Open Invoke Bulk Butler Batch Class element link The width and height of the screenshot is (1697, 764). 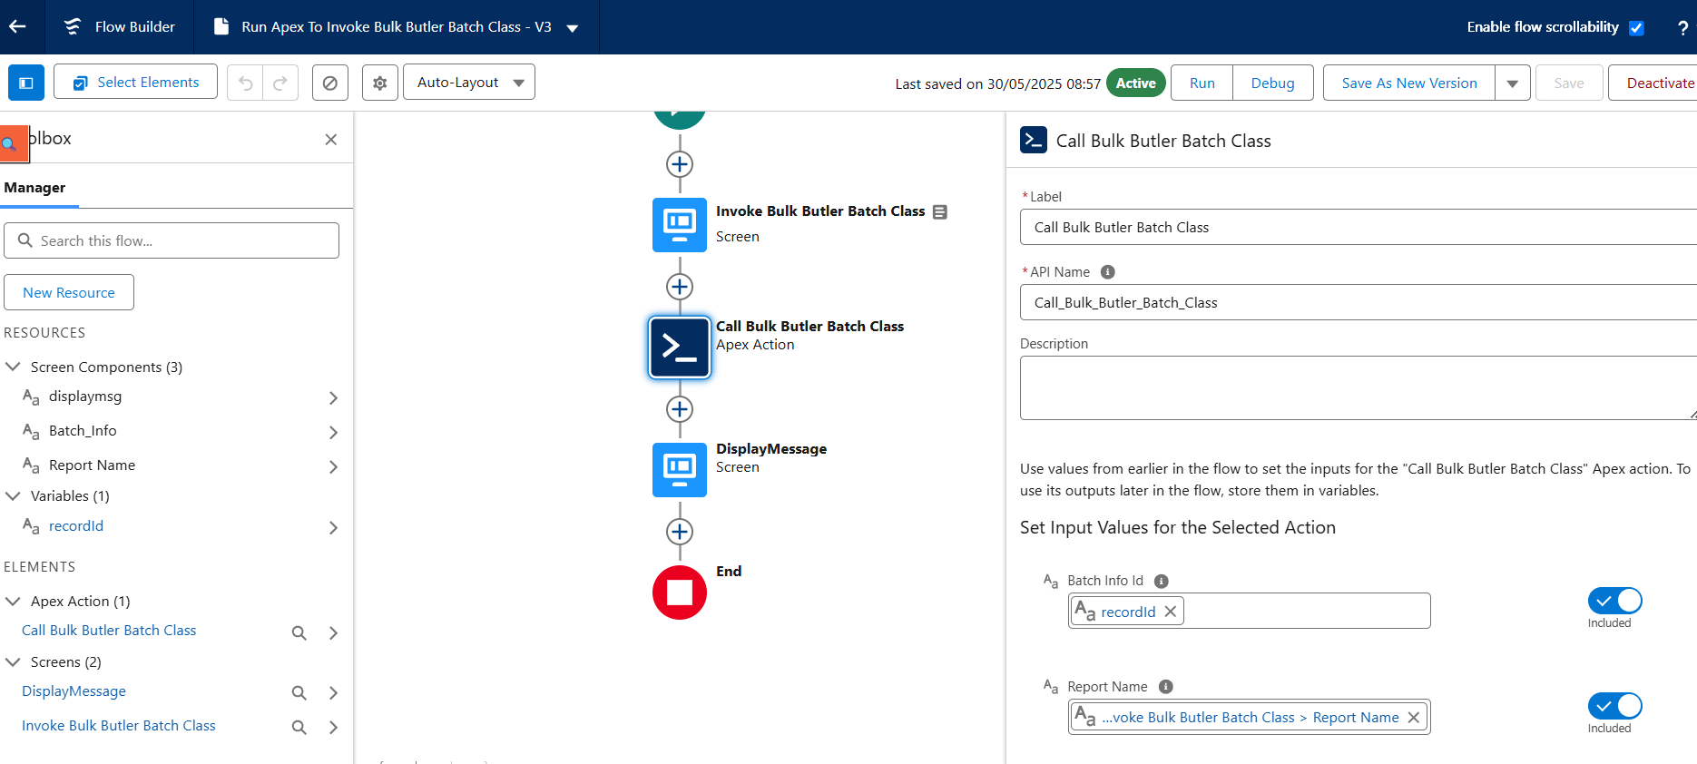(x=119, y=725)
